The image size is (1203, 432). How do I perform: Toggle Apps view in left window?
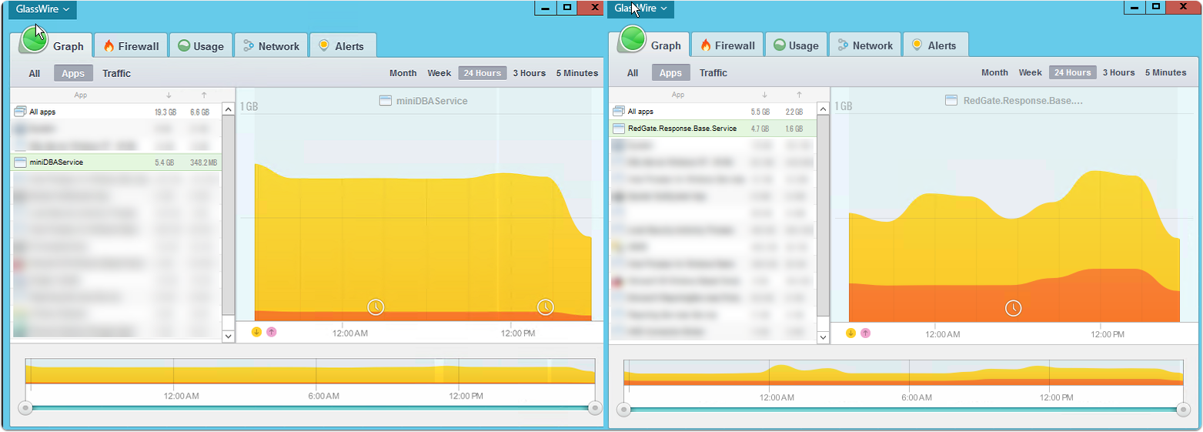tap(73, 73)
